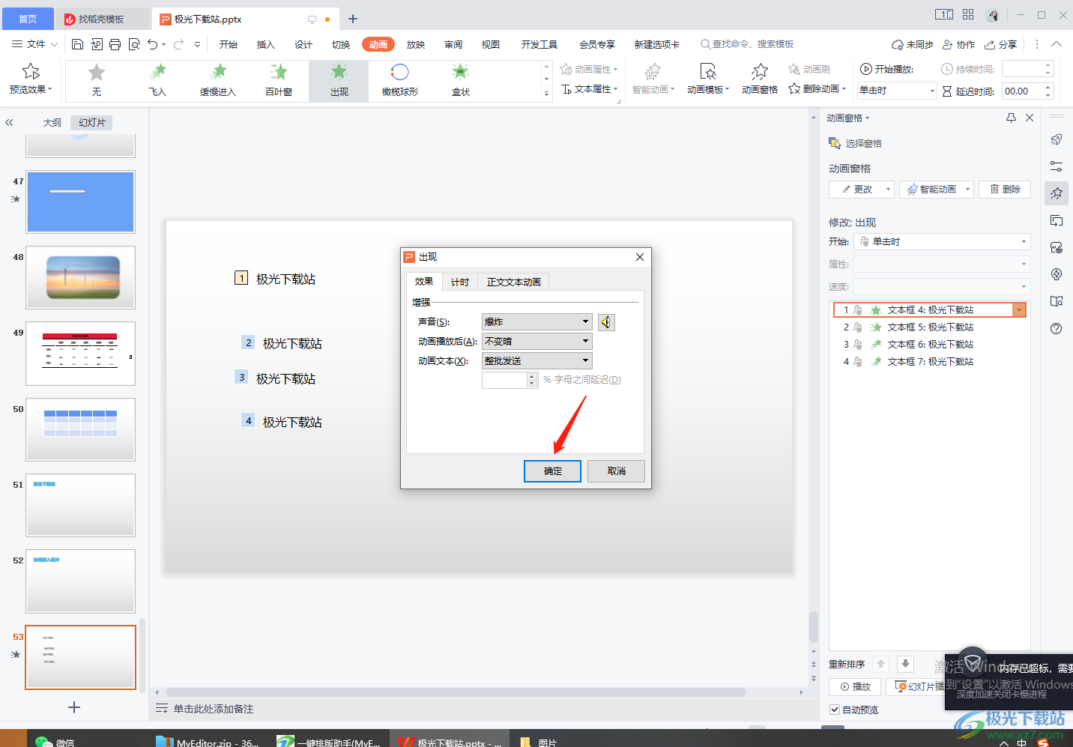Click 分享 share button
The image size is (1073, 747).
(1001, 45)
